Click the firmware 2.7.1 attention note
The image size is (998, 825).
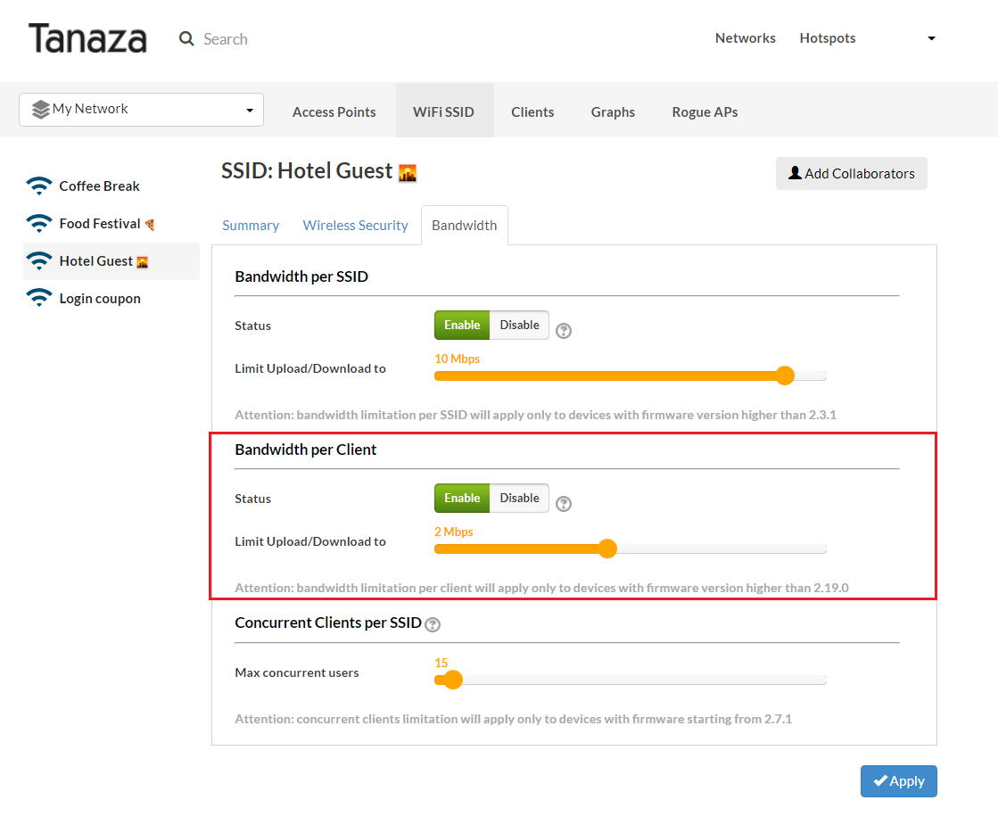click(514, 720)
